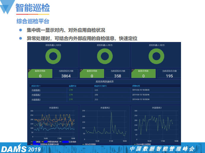The image size is (205, 153).
Task: Click the DAMS 2019 logo
Action: [21, 148]
